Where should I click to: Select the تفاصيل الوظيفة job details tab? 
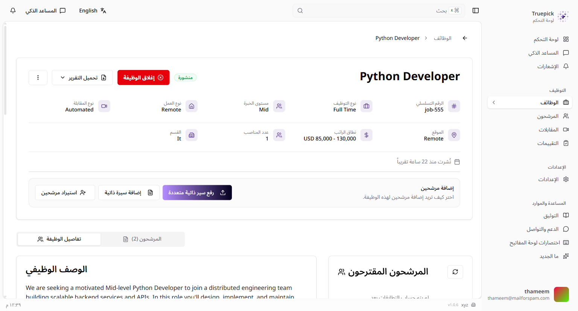59,239
